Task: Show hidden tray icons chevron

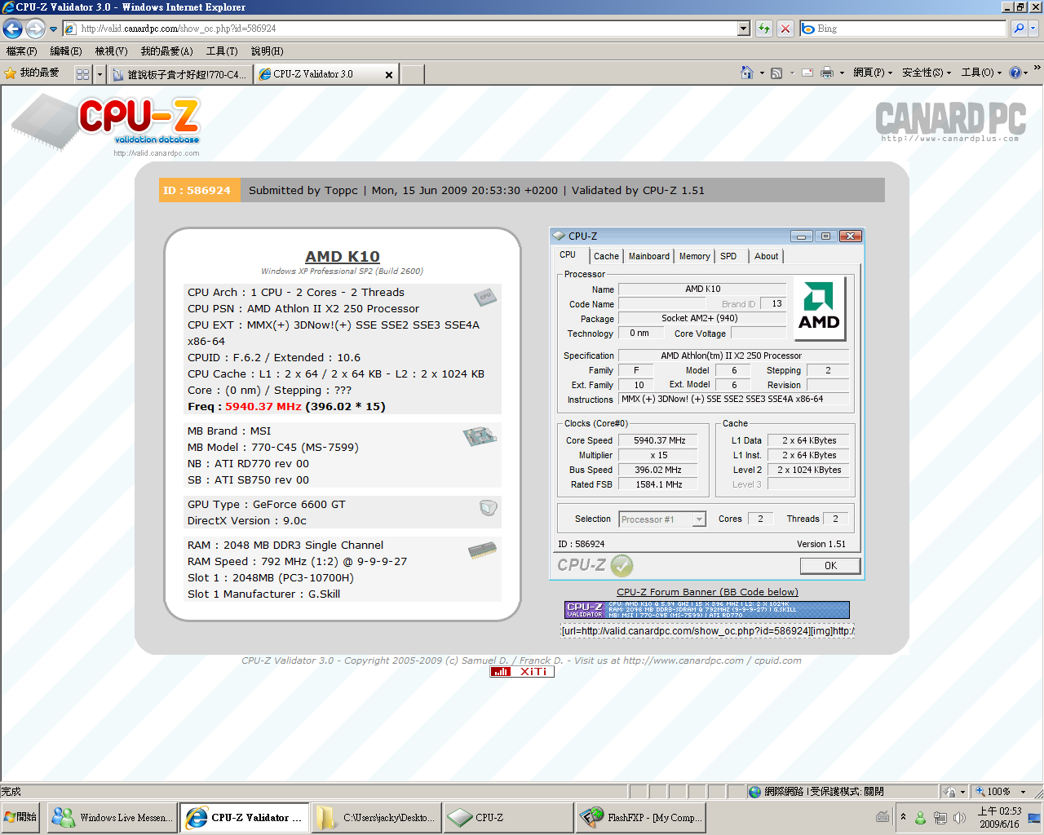Action: [x=903, y=817]
